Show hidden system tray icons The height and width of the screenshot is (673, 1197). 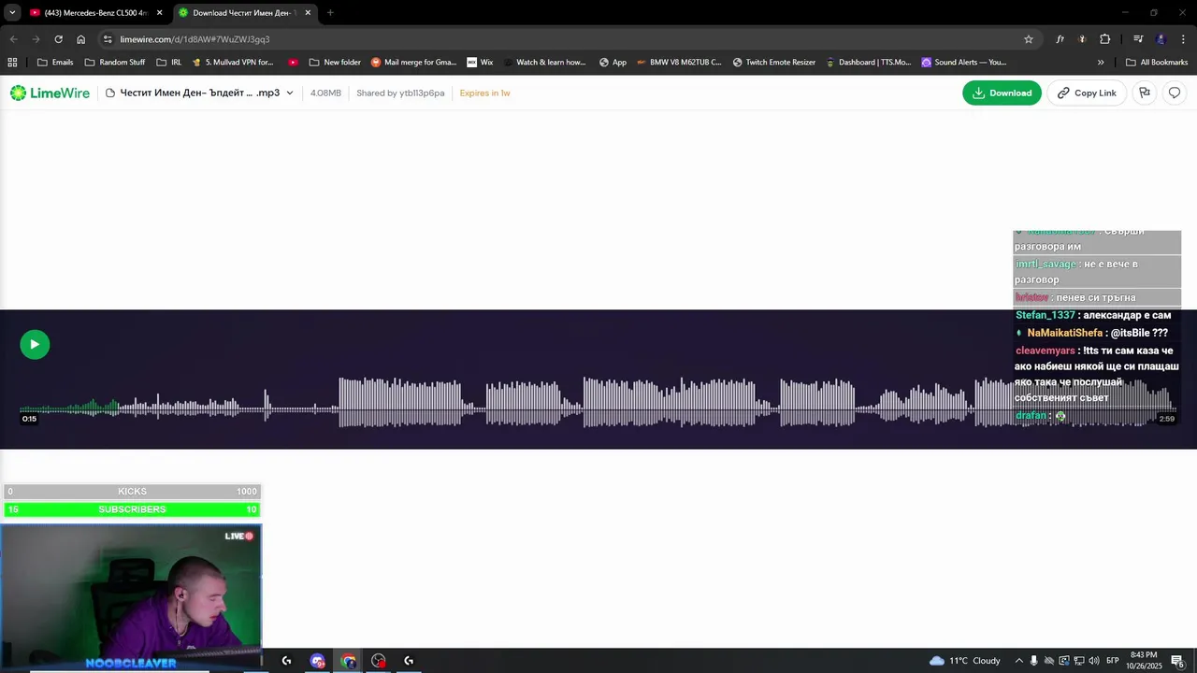click(1018, 661)
